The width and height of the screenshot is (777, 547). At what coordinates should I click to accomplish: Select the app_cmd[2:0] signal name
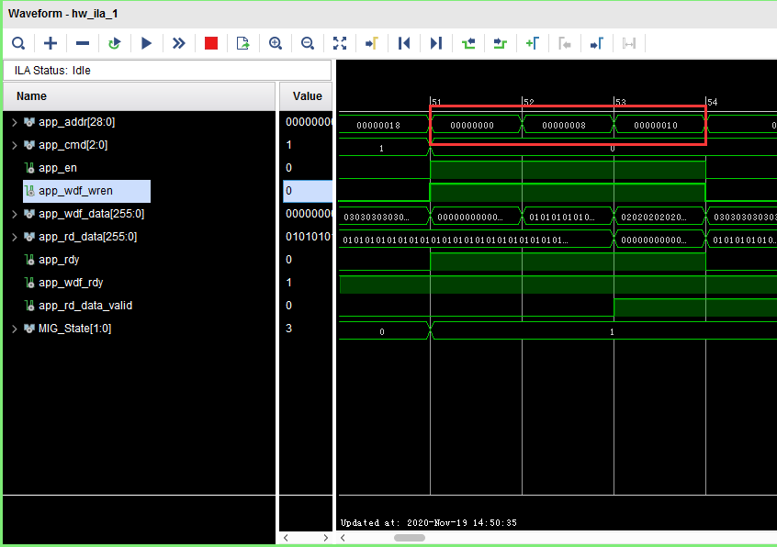(73, 145)
